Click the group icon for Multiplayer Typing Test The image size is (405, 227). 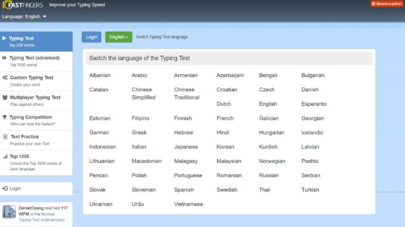click(5, 97)
